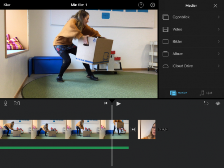Click the iCloud Drive cloud icon
The height and width of the screenshot is (168, 224).
click(x=165, y=66)
